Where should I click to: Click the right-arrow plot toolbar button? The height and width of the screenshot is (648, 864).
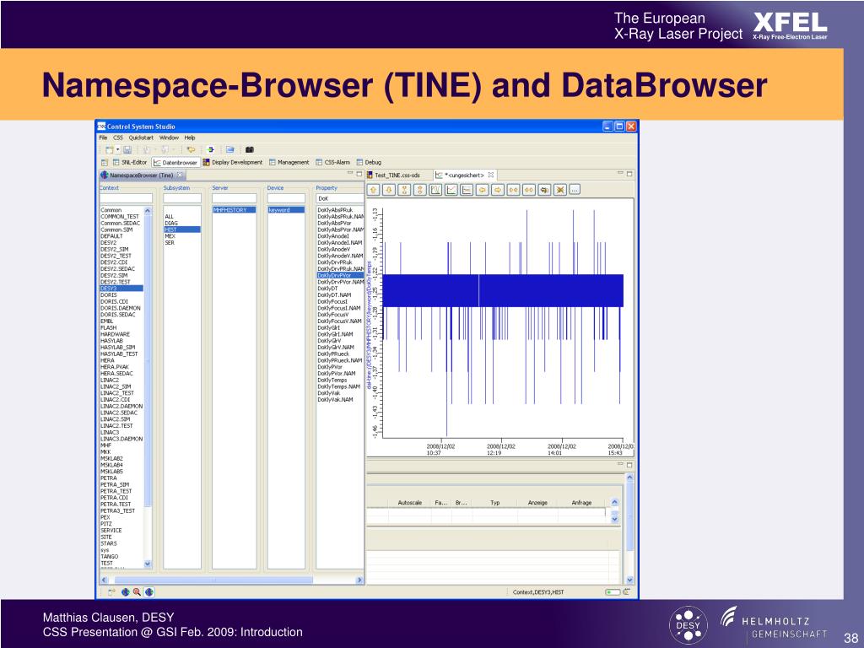[499, 190]
